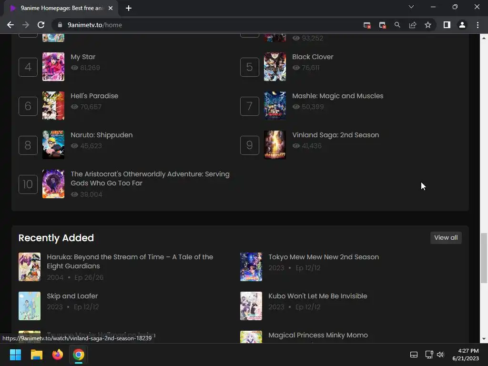Click first blocked pop-up icon in address bar

click(x=367, y=25)
